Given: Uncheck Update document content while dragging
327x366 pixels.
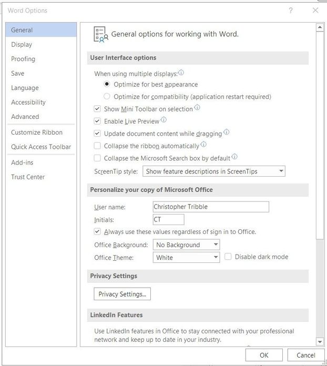Looking at the screenshot, I should (97, 134).
